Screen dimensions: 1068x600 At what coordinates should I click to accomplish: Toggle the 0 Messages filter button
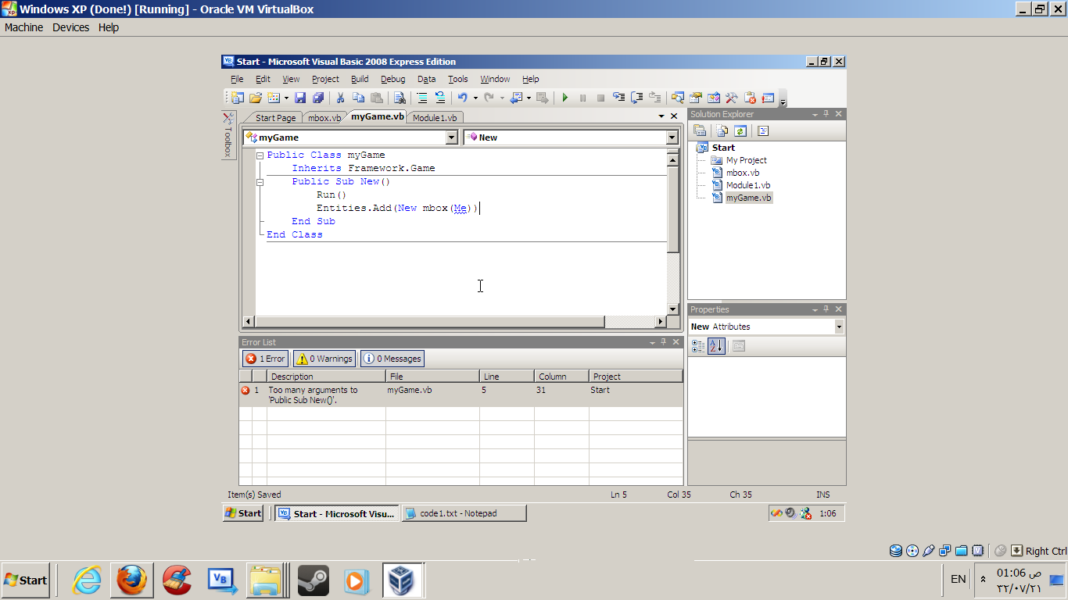pos(392,359)
